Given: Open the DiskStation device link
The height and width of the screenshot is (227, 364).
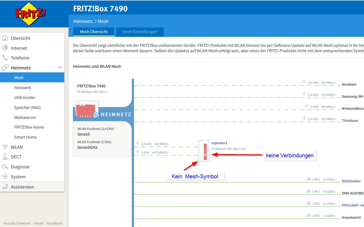Looking at the screenshot, I should [x=351, y=181].
